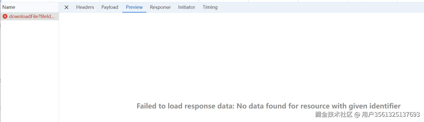Select the downloadFile request row

(x=32, y=17)
